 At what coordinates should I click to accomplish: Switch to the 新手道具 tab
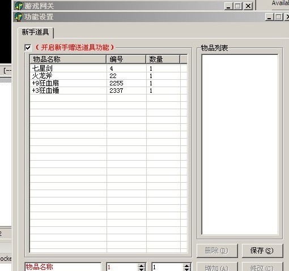click(x=36, y=32)
